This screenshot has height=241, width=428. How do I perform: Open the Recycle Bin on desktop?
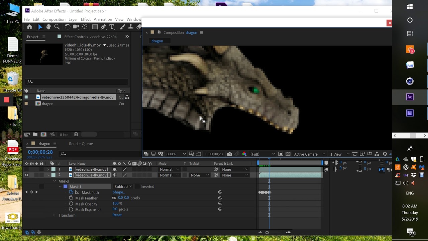coord(12,82)
